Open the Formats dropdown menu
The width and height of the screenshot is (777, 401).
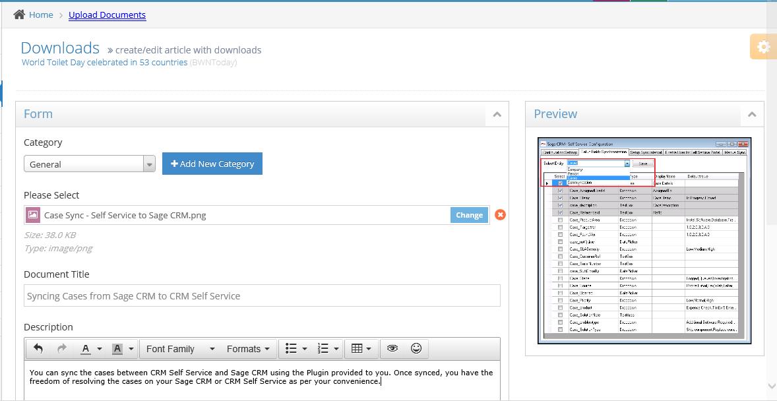[x=248, y=349]
